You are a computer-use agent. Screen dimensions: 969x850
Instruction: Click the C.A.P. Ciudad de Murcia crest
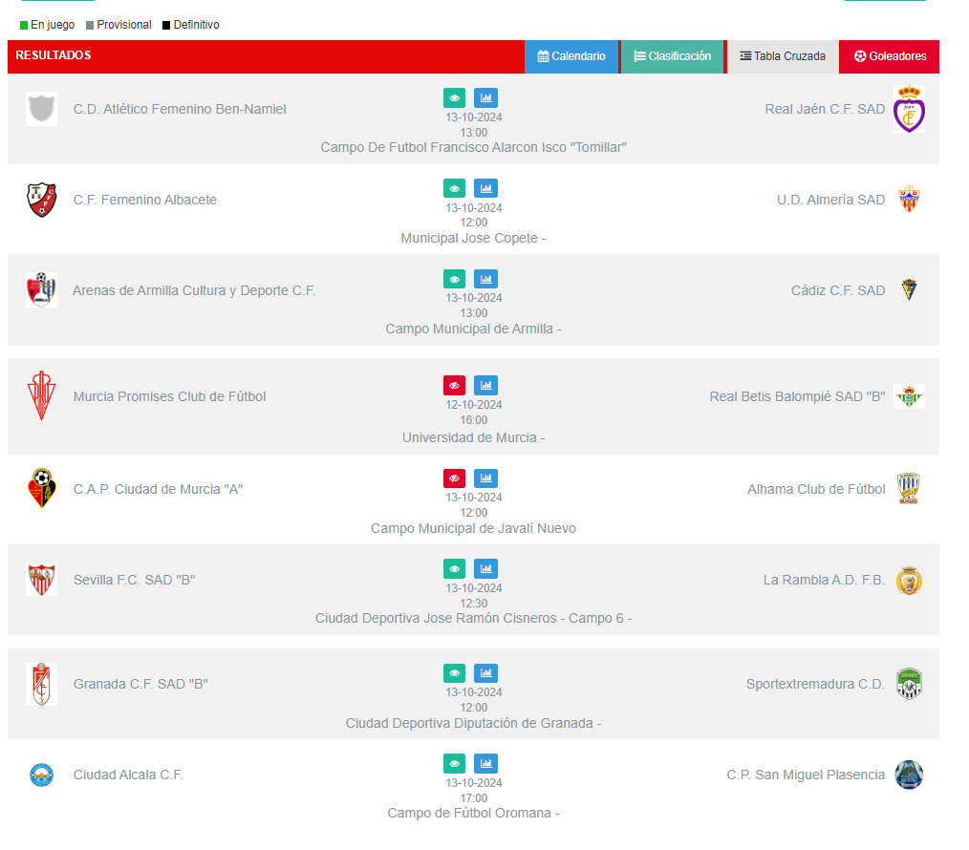pyautogui.click(x=41, y=489)
